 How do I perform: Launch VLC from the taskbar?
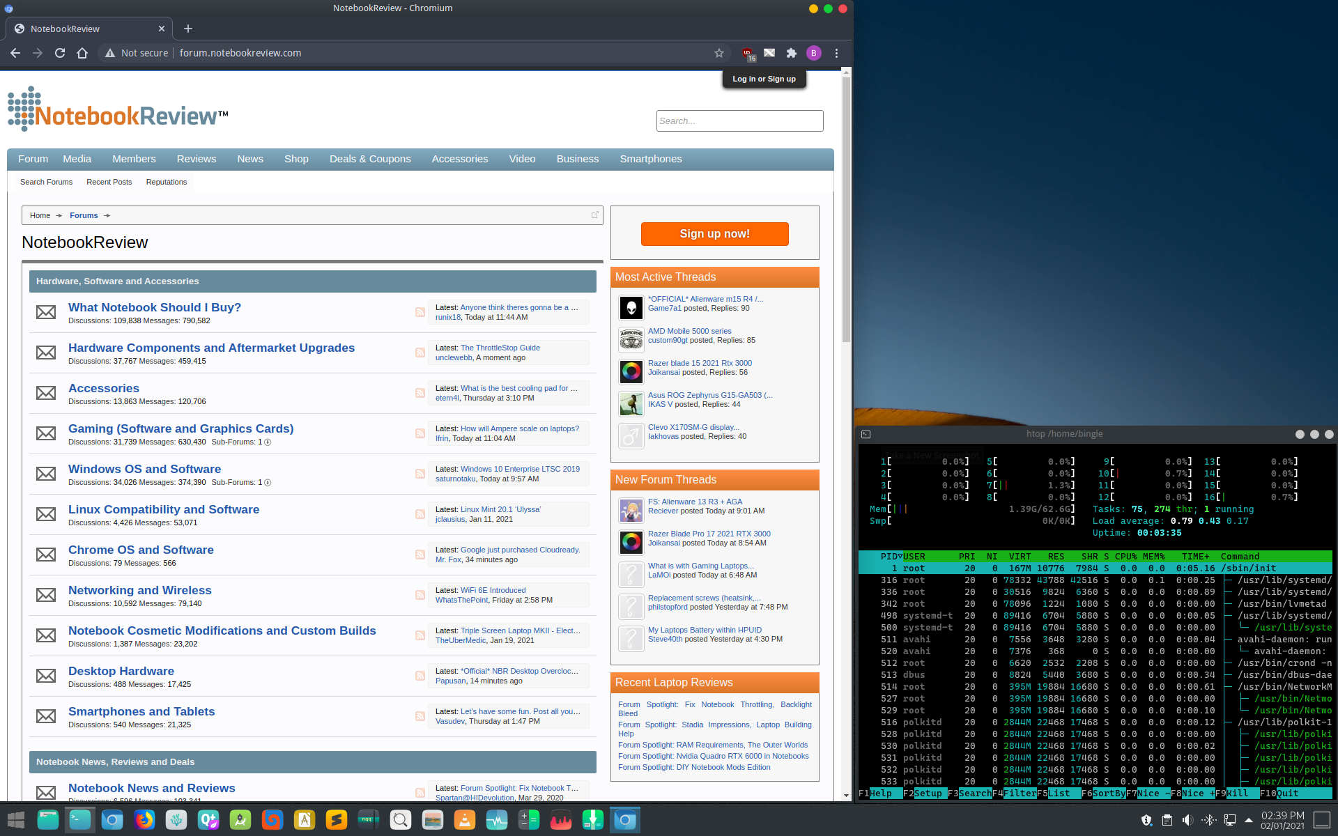[465, 820]
